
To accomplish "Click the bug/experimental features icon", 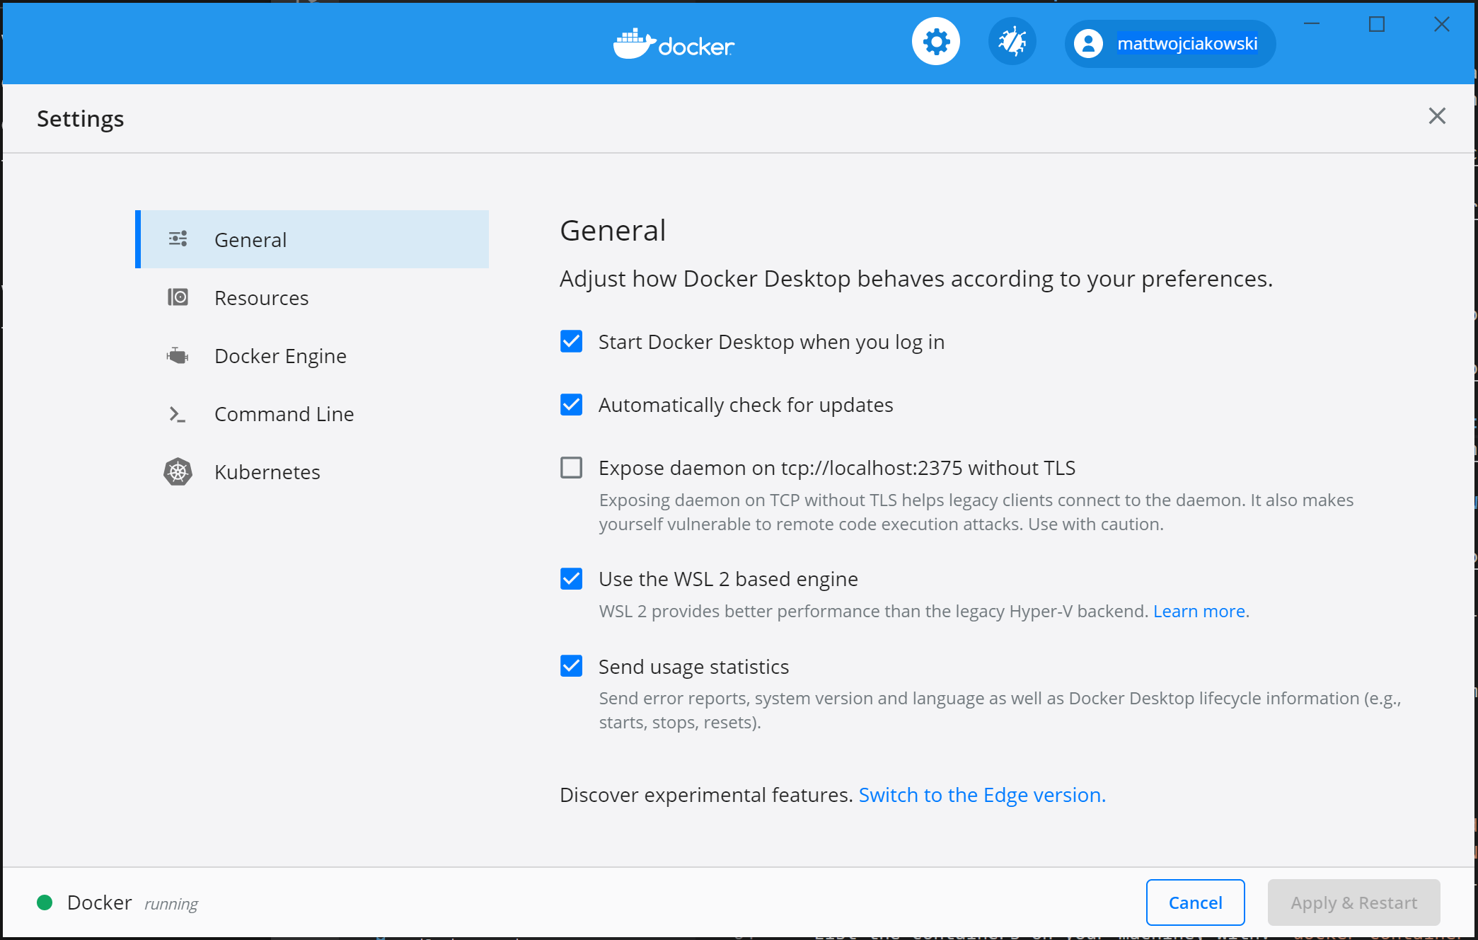I will 1010,43.
